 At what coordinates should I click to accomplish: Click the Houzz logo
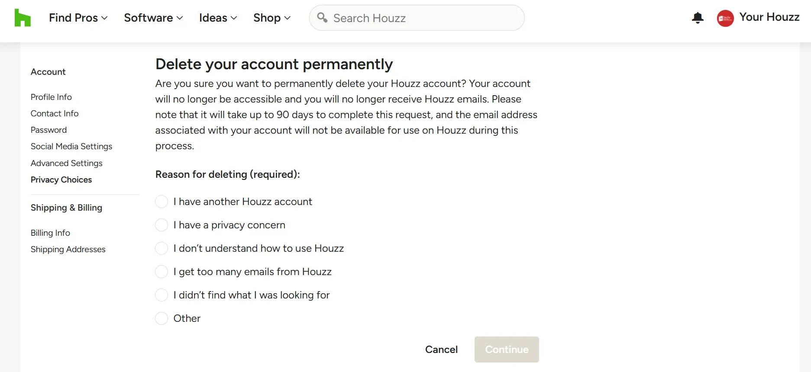click(22, 18)
